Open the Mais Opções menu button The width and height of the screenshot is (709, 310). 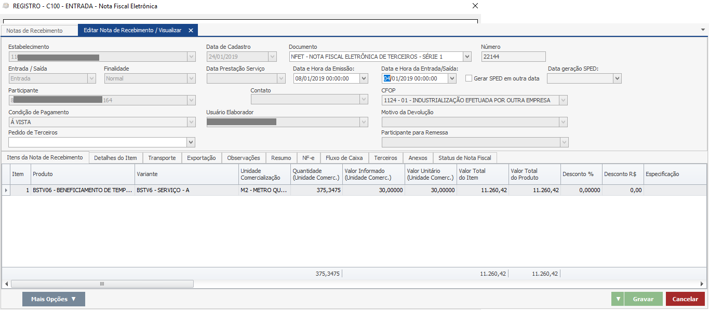tap(53, 299)
